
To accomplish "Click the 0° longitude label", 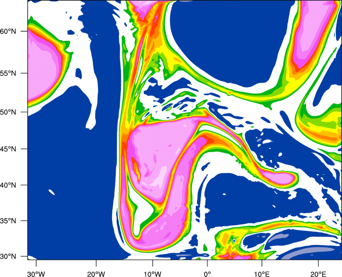I will [x=207, y=274].
